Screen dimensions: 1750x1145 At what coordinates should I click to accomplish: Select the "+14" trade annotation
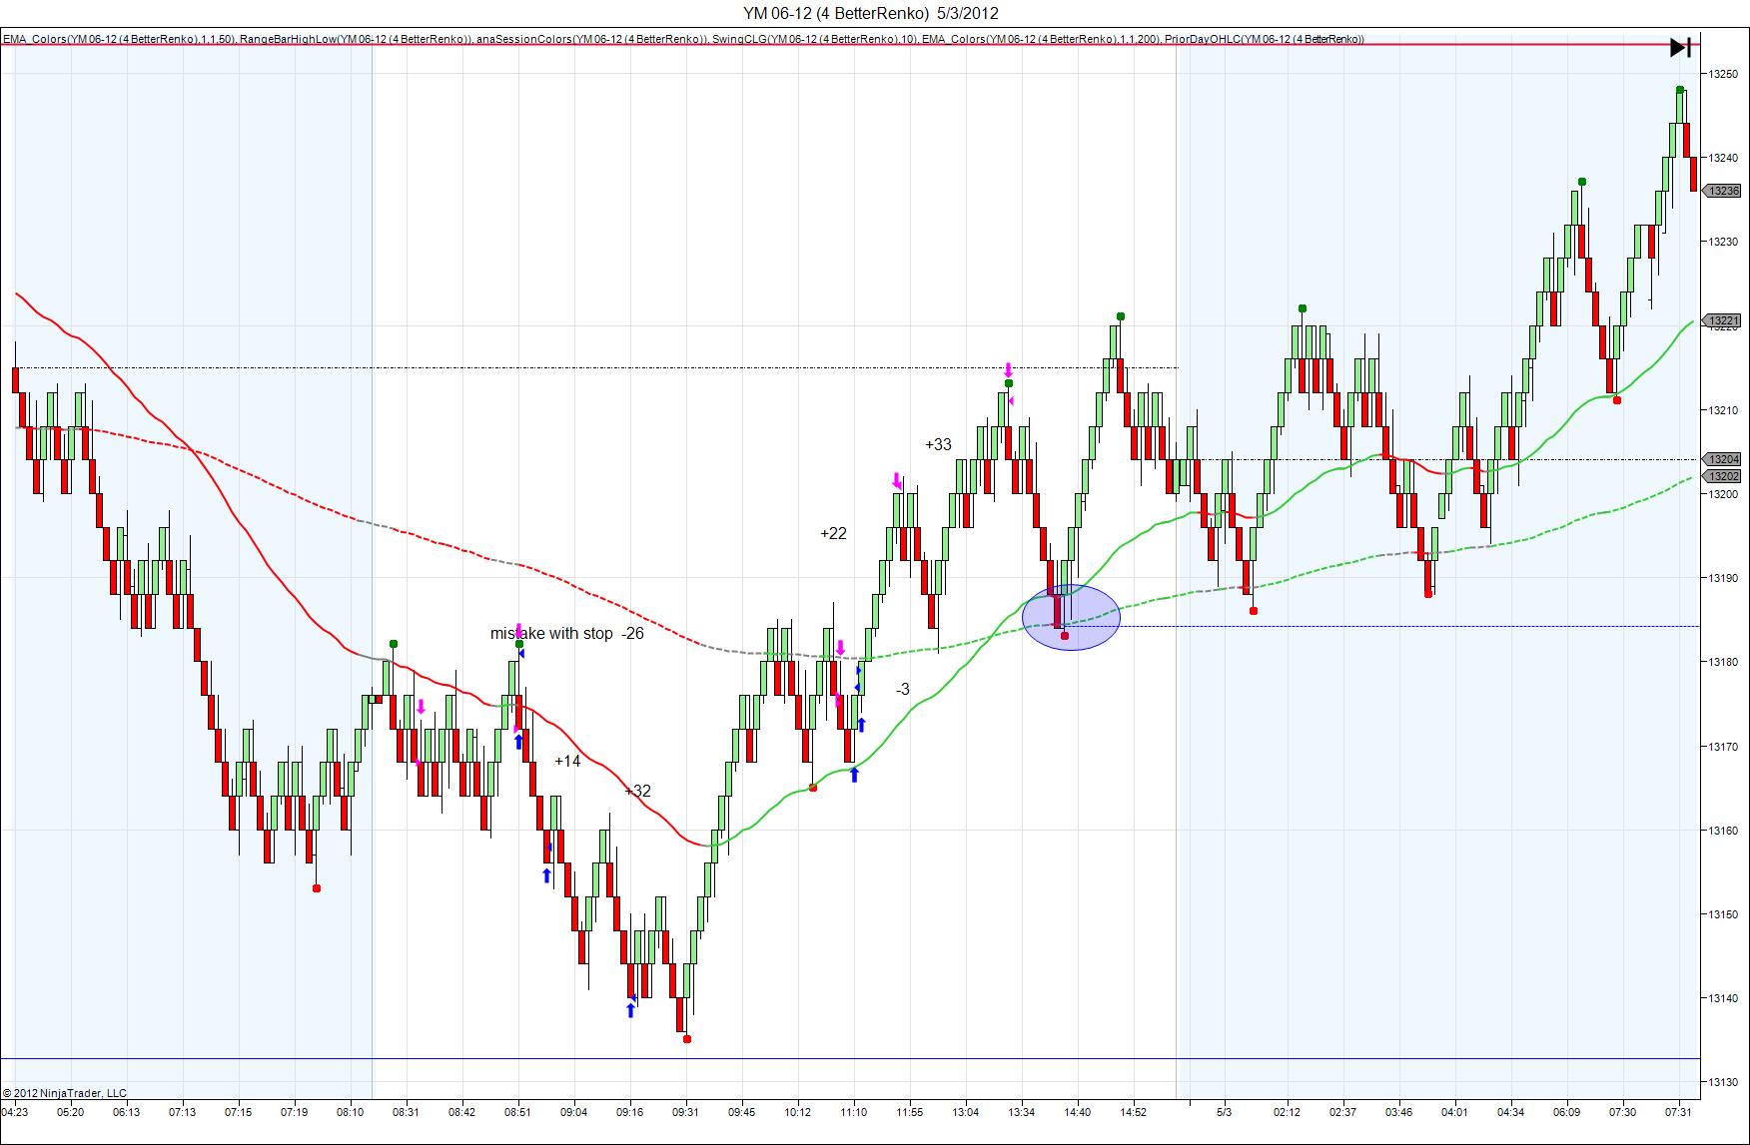(567, 761)
